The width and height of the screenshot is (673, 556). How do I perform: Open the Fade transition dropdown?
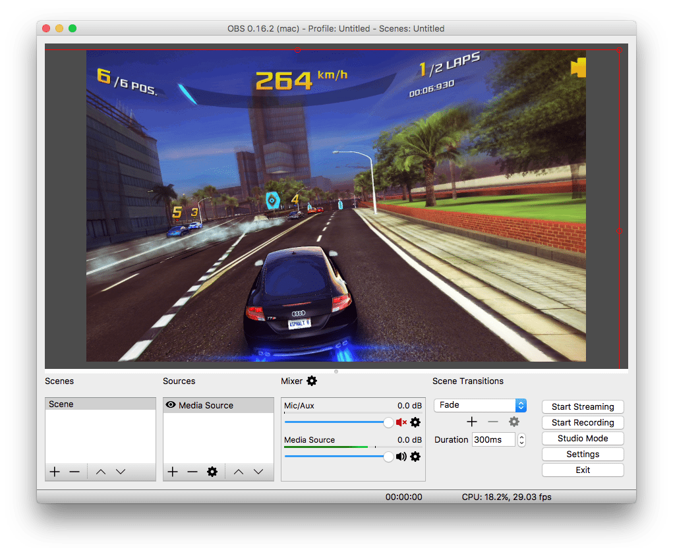pyautogui.click(x=480, y=405)
